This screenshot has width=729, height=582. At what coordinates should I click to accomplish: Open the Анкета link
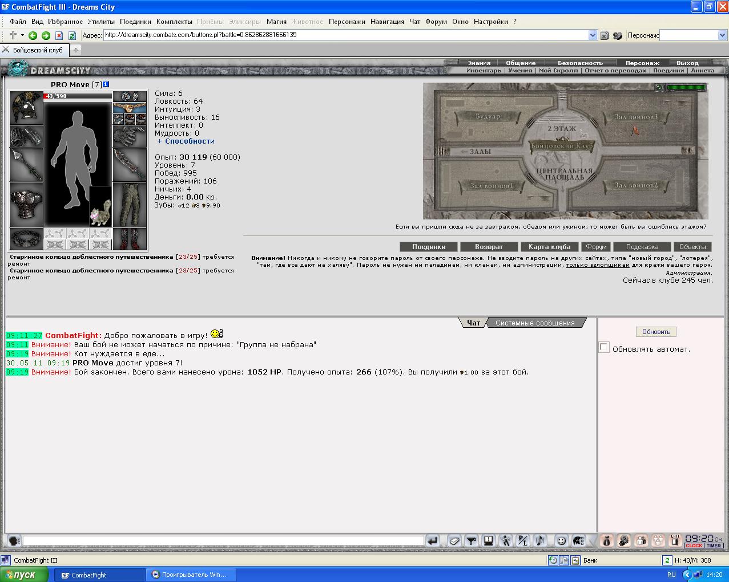point(702,71)
